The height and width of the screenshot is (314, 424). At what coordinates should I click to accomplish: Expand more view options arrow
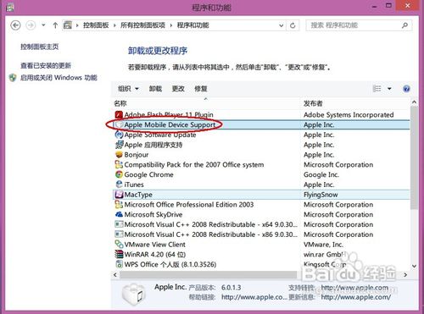(x=389, y=89)
